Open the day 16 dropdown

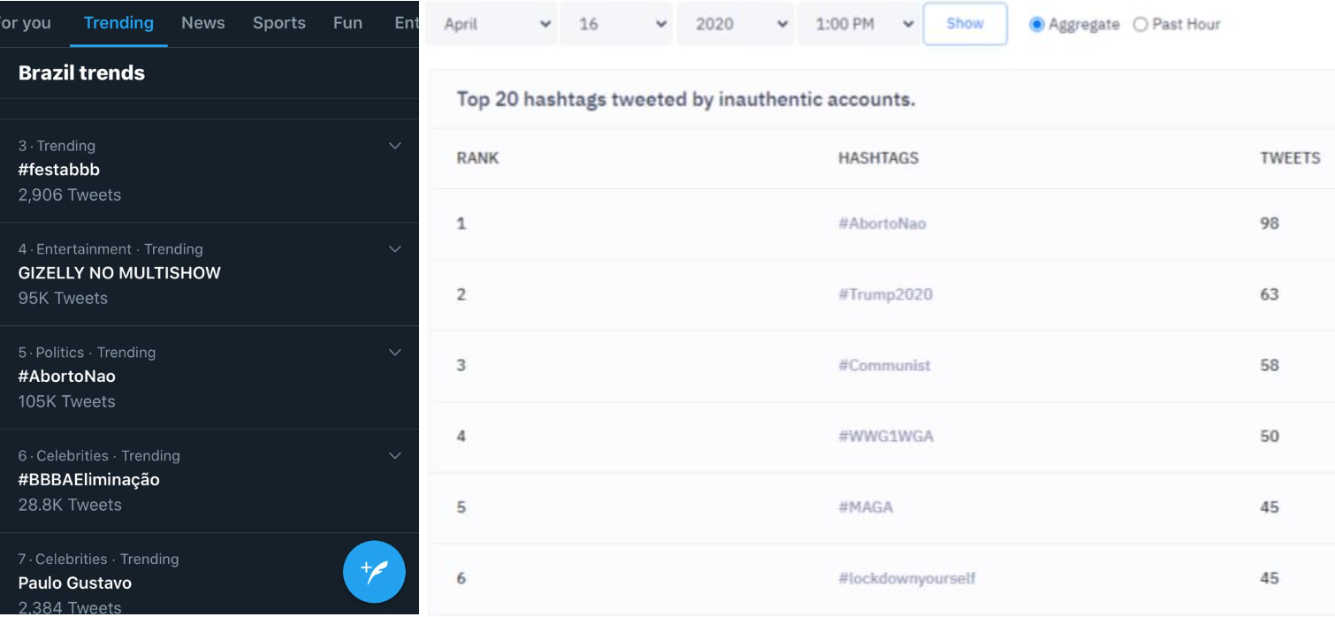pyautogui.click(x=616, y=25)
